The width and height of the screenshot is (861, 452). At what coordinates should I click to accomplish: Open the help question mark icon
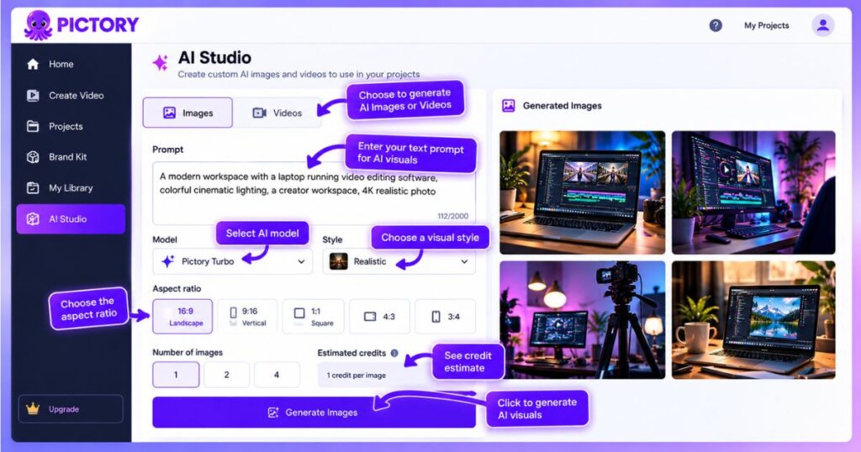tap(716, 25)
